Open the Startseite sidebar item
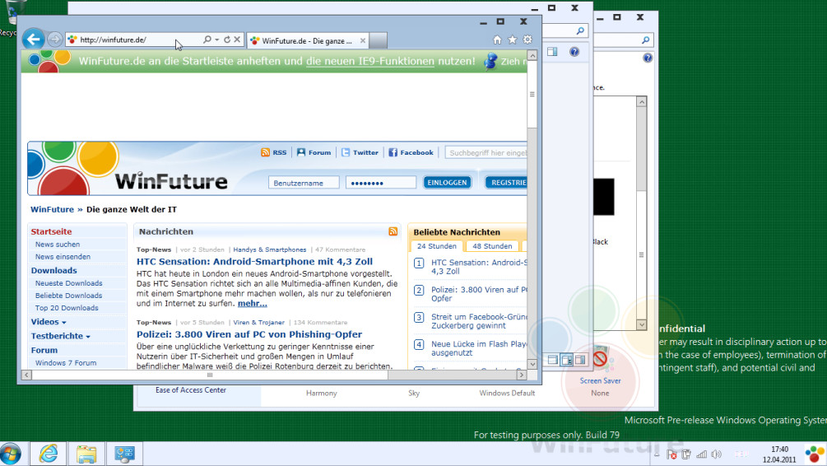This screenshot has width=827, height=466. pyautogui.click(x=51, y=231)
